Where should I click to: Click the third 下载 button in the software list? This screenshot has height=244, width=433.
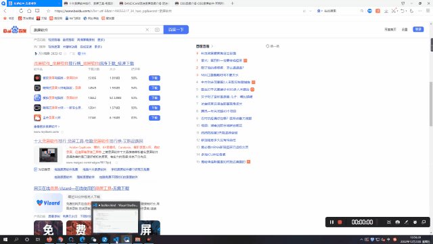pos(154,98)
